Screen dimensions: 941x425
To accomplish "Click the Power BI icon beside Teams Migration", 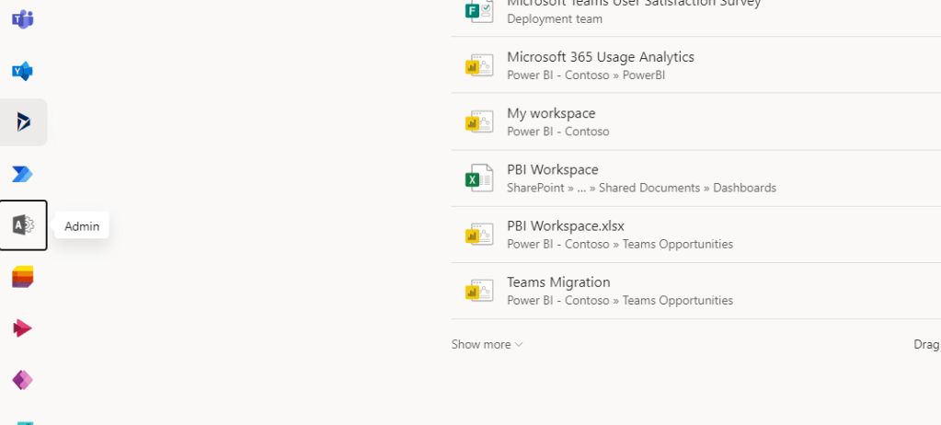I will click(x=478, y=291).
